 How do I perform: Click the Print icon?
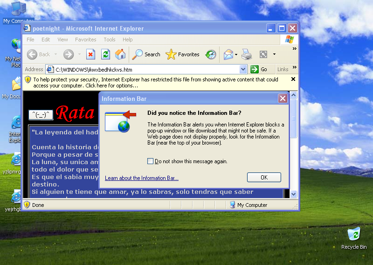(247, 54)
